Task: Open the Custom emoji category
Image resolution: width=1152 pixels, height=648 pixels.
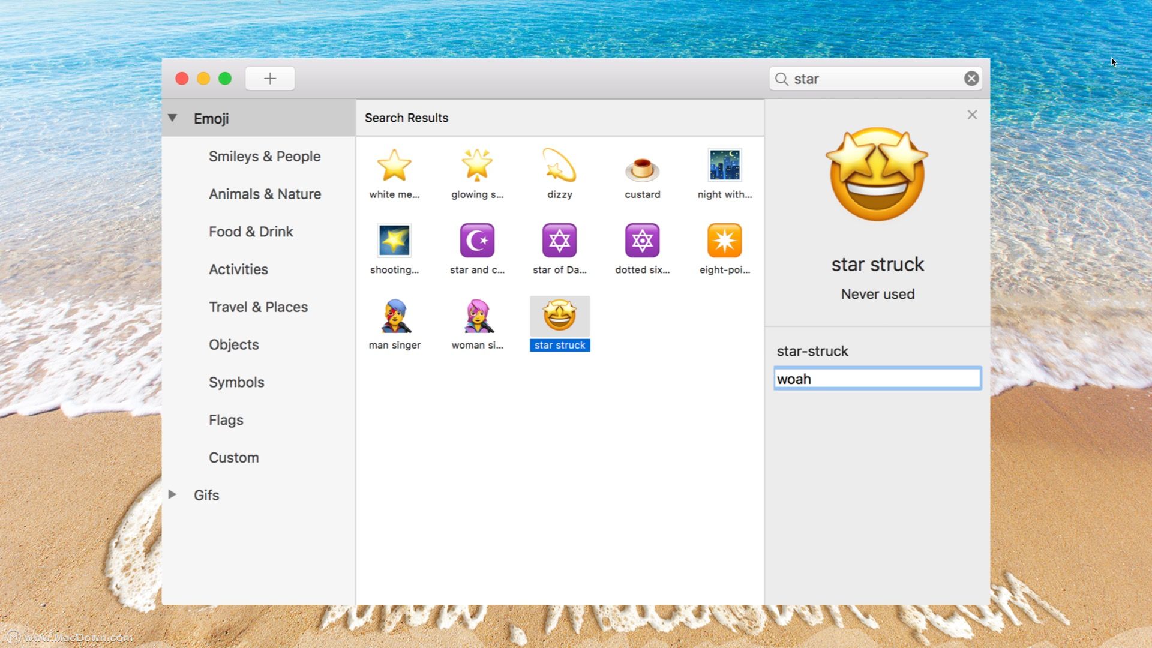Action: (234, 458)
